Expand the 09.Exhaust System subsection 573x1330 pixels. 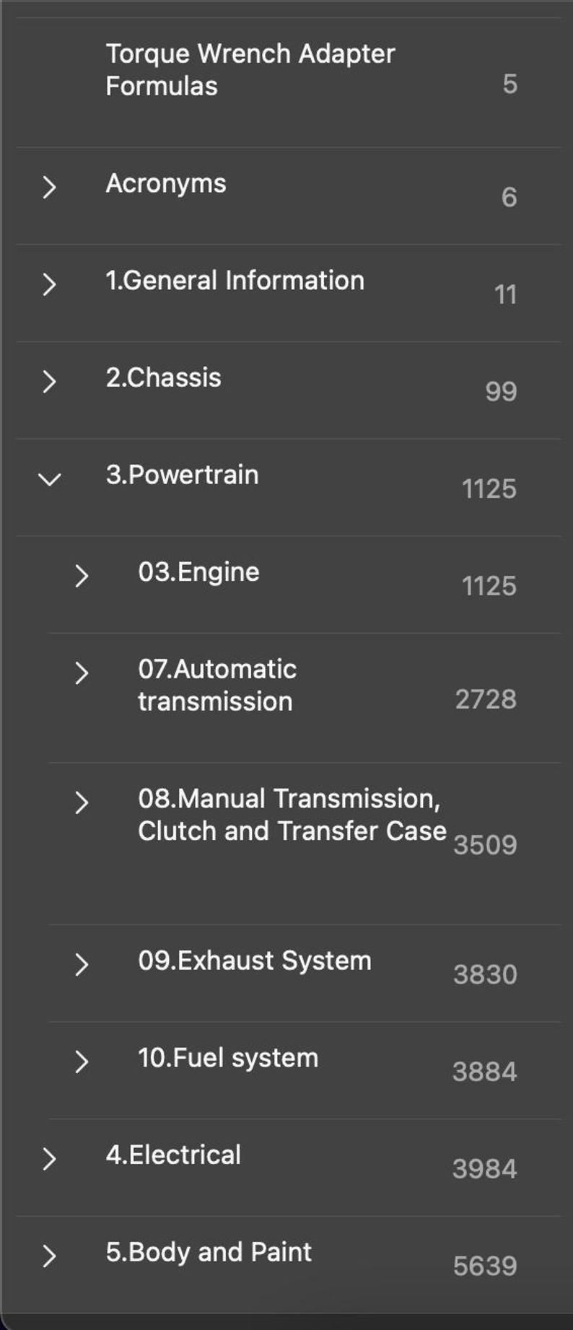tap(82, 964)
